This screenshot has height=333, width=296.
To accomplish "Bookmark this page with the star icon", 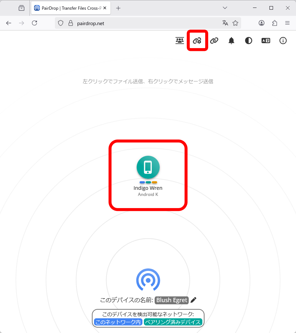I will click(235, 23).
